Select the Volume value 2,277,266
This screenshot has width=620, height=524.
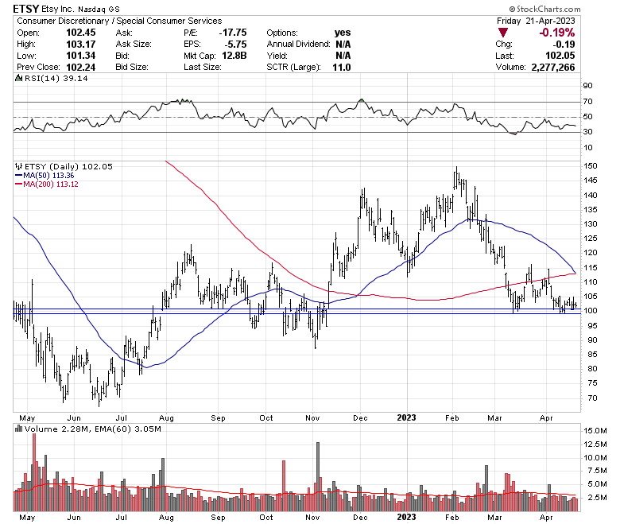(x=553, y=68)
